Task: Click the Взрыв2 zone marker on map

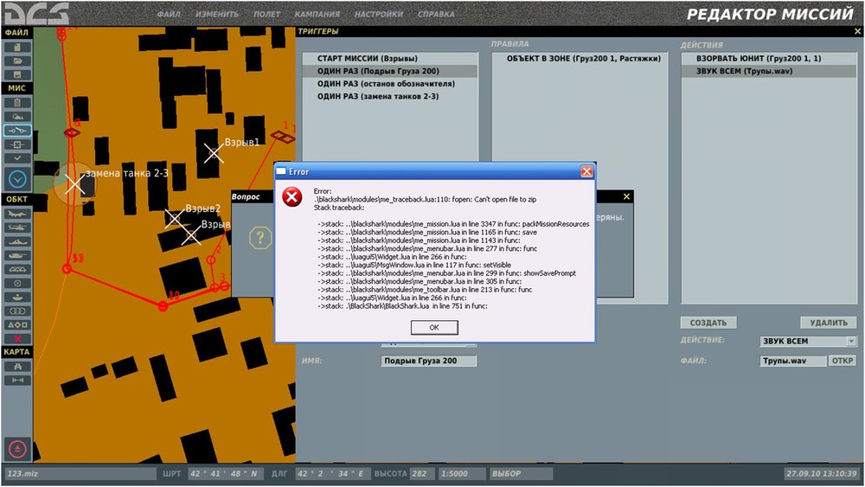Action: 175,218
